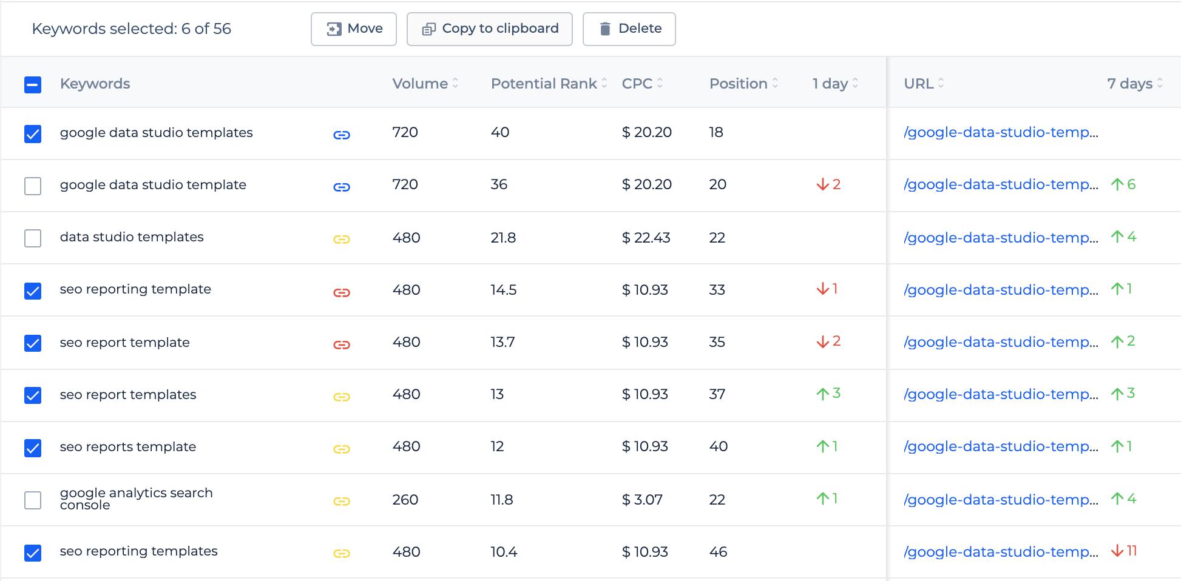The width and height of the screenshot is (1181, 581).
Task: Check data studio templates row
Action: pyautogui.click(x=33, y=238)
